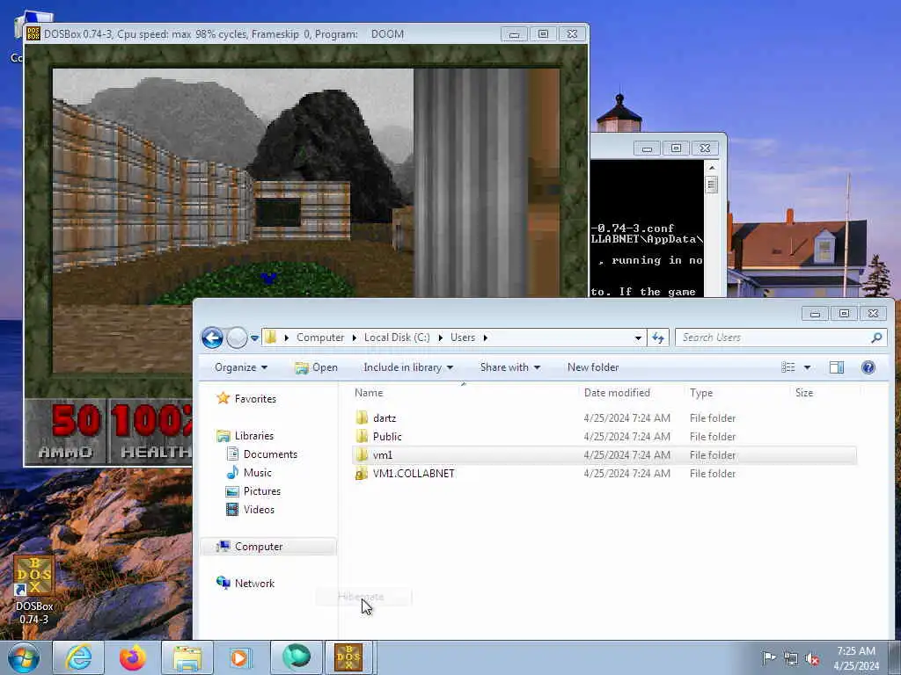901x675 pixels.
Task: Open the address bar history dropdown
Action: pyautogui.click(x=638, y=338)
